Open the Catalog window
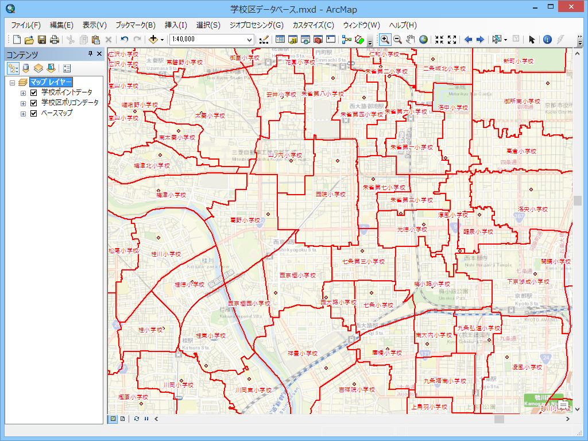This screenshot has width=588, height=441. [x=293, y=40]
